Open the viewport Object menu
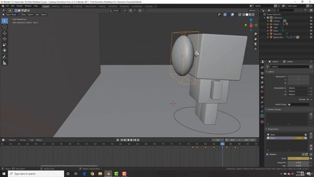The image size is (314, 177). [44, 15]
